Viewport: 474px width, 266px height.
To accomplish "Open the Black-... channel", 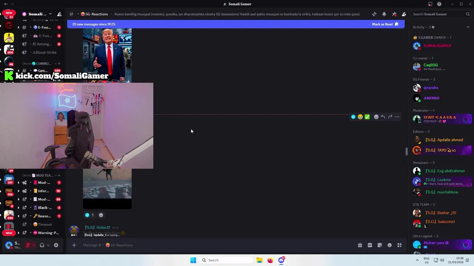I will coord(41,208).
